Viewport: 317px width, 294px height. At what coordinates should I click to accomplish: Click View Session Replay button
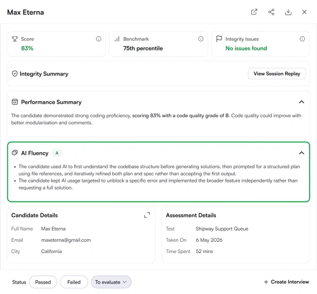[277, 74]
